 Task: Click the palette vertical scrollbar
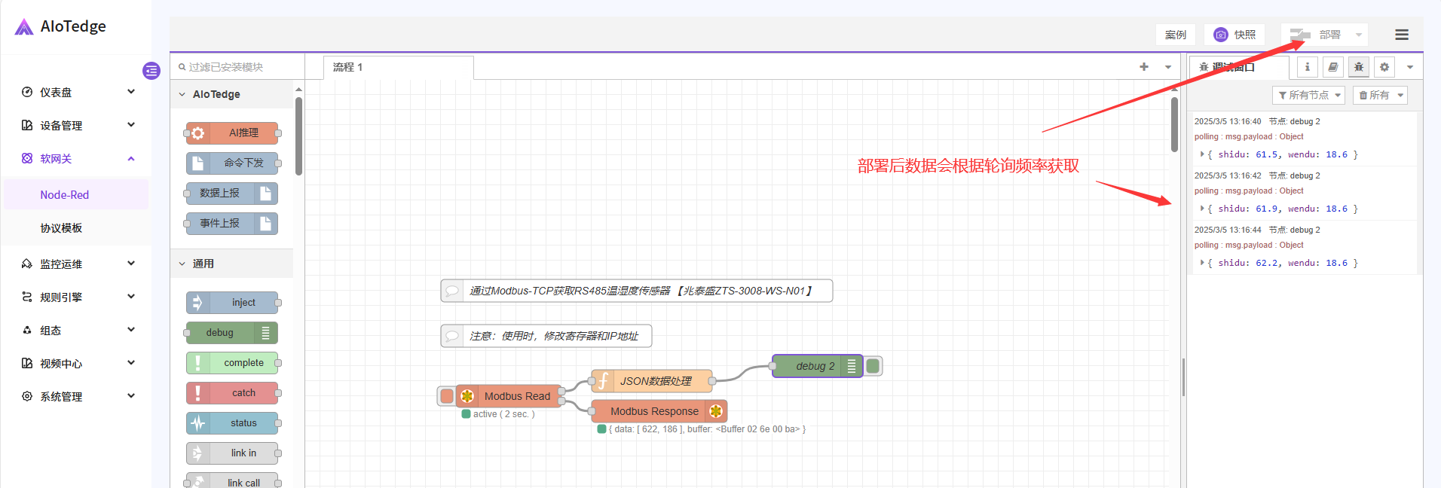click(298, 136)
